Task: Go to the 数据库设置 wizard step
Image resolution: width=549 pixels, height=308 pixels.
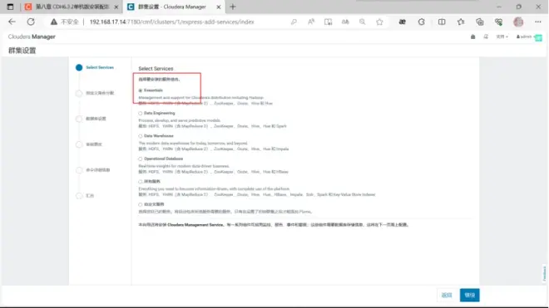Action: (x=96, y=119)
